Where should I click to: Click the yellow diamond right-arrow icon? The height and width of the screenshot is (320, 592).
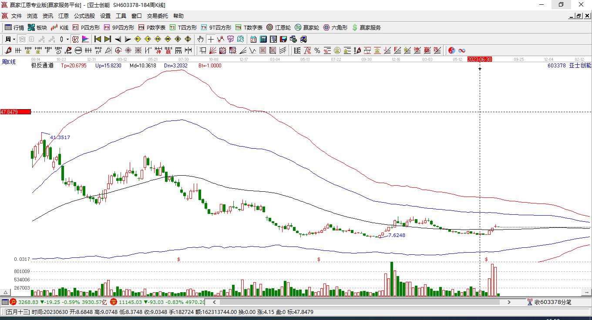pyautogui.click(x=148, y=39)
